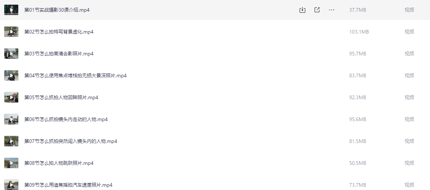This screenshot has height=190, width=430.
Task: Open file 第03节怎么拍高清合影照片.mp4
Action: pos(59,54)
